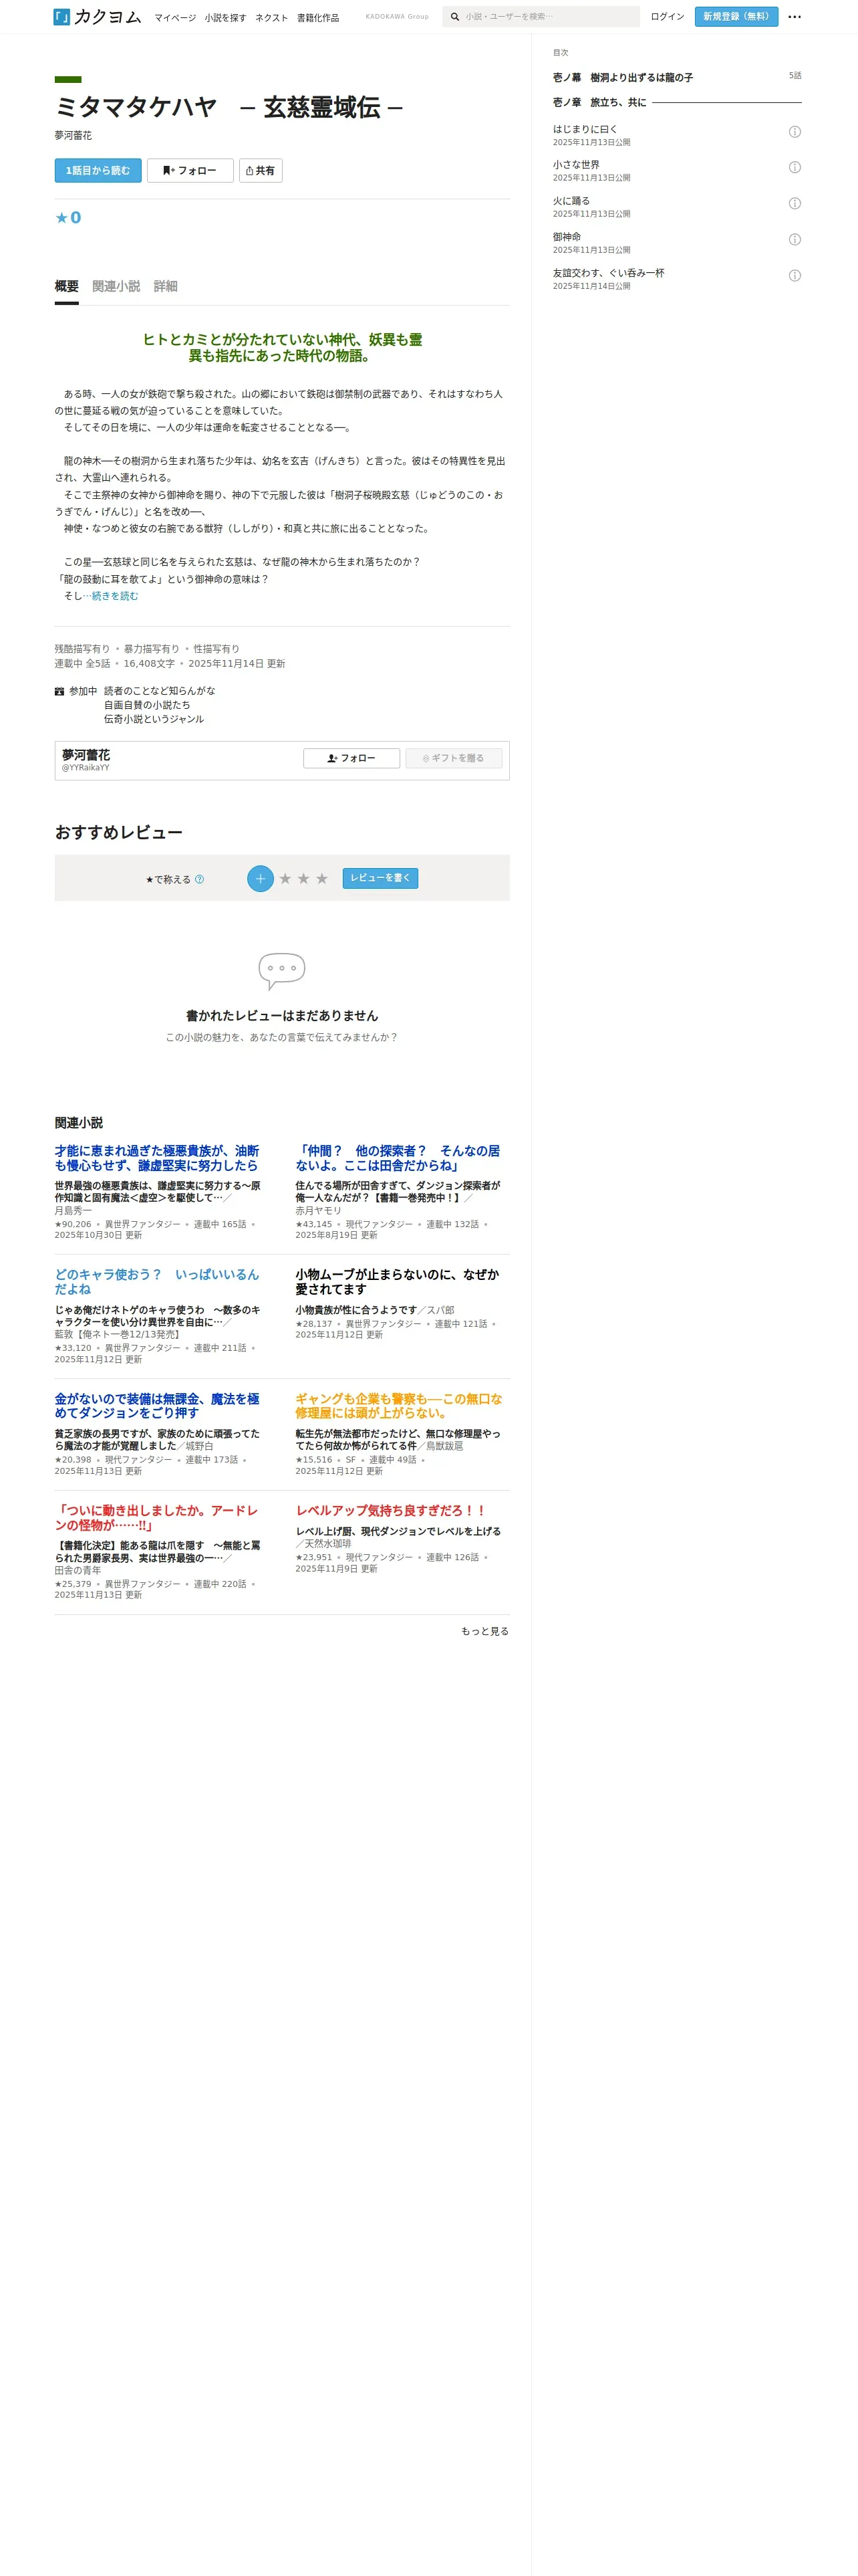
Task: Open chapter 小さな世界
Action: click(576, 165)
